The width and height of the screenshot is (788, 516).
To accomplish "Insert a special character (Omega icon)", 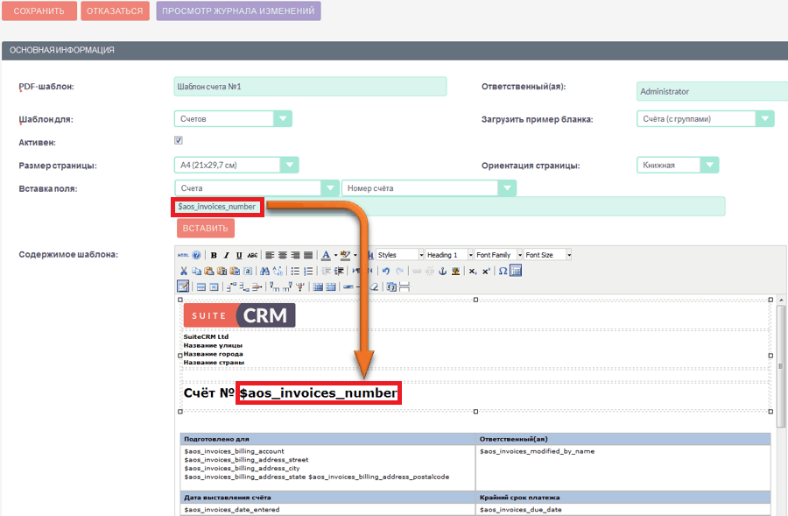I will tap(503, 271).
